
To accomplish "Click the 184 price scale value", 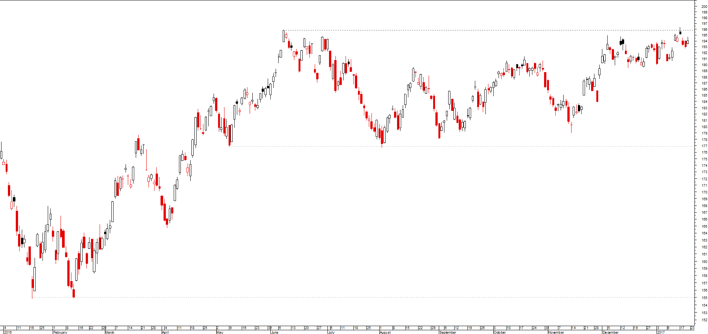I will pyautogui.click(x=704, y=101).
